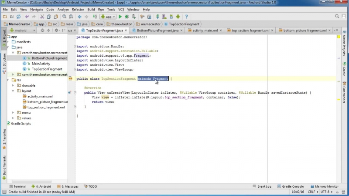The height and width of the screenshot is (196, 349).
Task: Open Android Device Monitor icon
Action: point(178,17)
